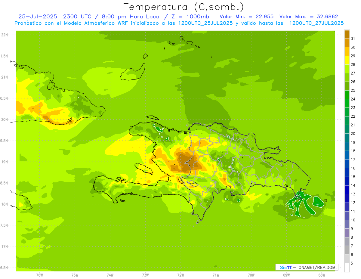The height and width of the screenshot is (279, 361).
Task: Click the '68W' longitude axis label
Action: pyautogui.click(x=322, y=275)
